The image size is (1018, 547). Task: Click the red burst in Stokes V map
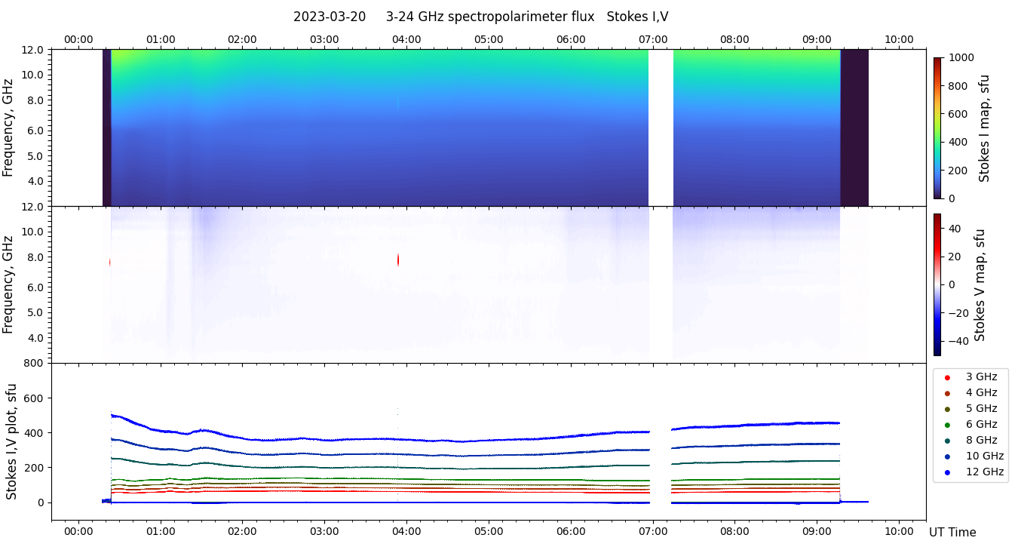coord(398,260)
